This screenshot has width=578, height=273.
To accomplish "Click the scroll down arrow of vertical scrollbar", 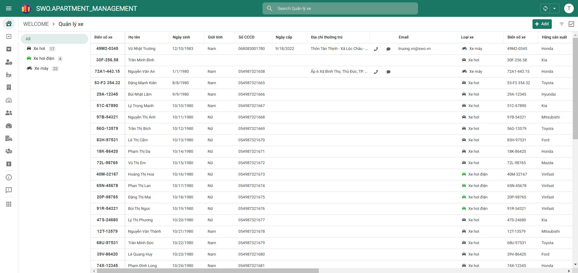I will coord(575,265).
